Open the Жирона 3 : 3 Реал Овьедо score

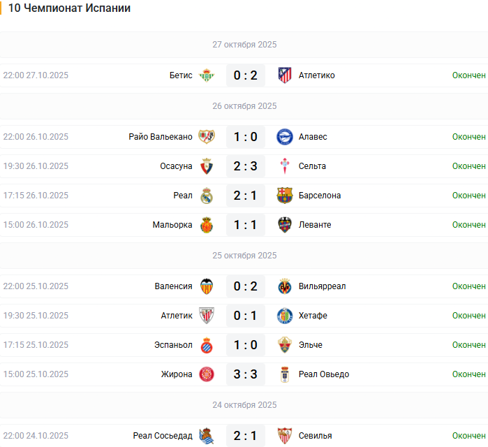coord(246,374)
